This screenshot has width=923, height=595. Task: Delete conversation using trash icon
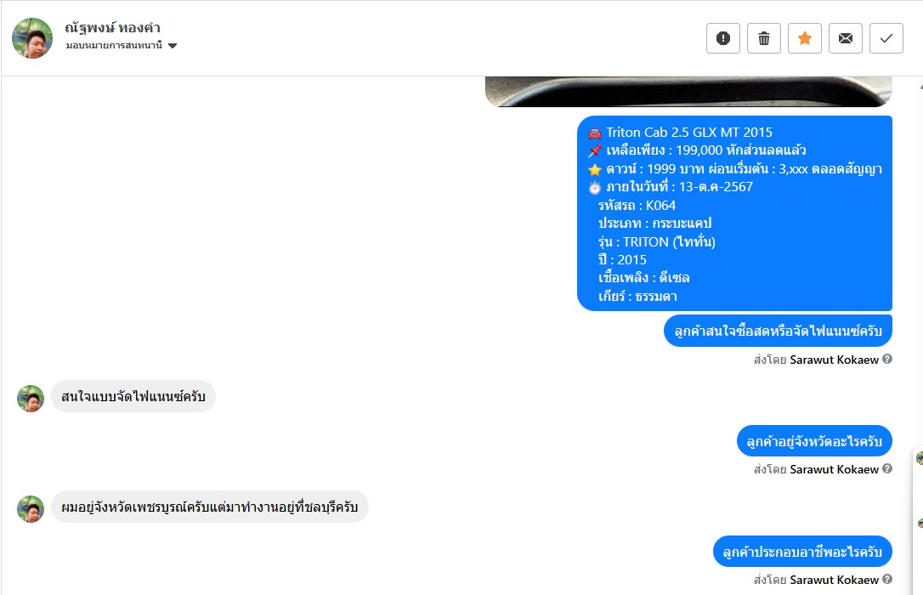click(763, 38)
